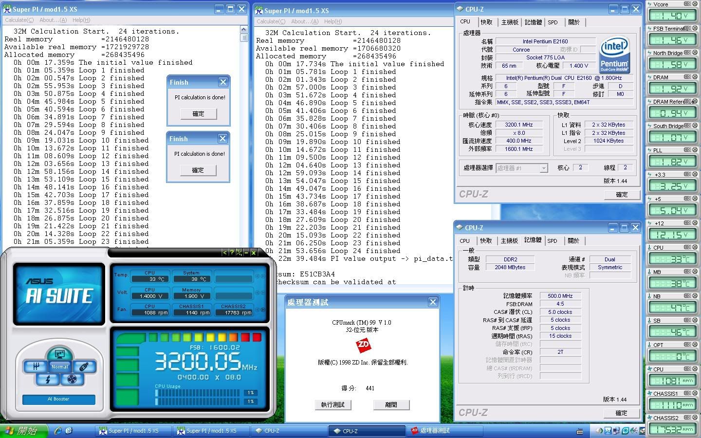The width and height of the screenshot is (701, 438).
Task: Open the AI Booster rocket icon in AI Suite
Action: coord(84,366)
